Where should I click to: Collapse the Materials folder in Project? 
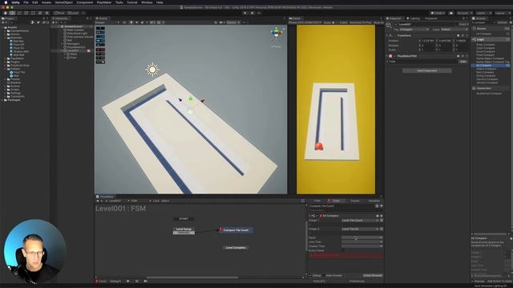point(6,38)
